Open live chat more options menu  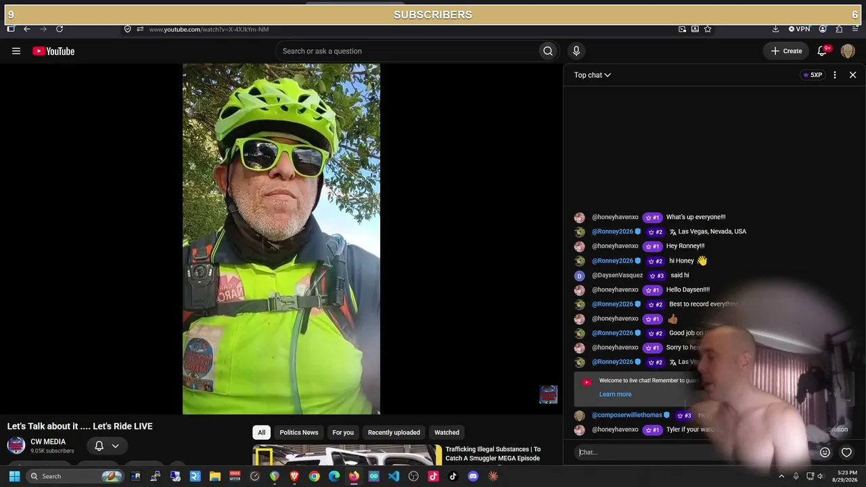point(835,75)
